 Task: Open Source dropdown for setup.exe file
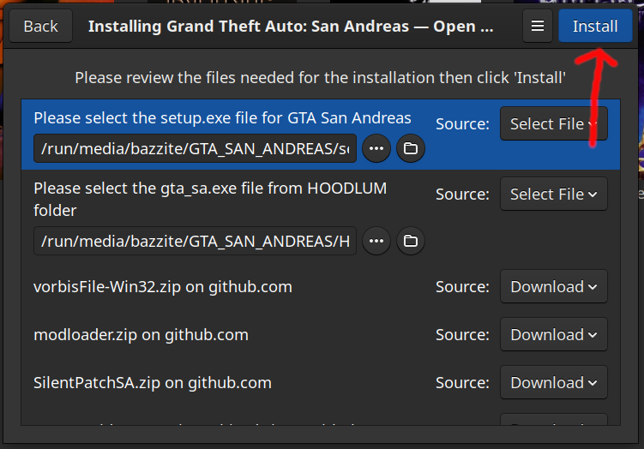[x=554, y=123]
